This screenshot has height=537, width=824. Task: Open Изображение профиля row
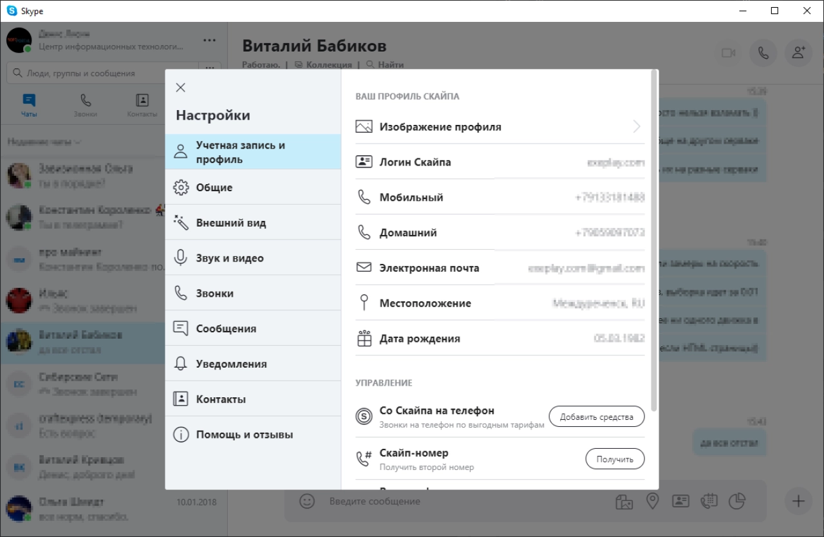pyautogui.click(x=500, y=127)
